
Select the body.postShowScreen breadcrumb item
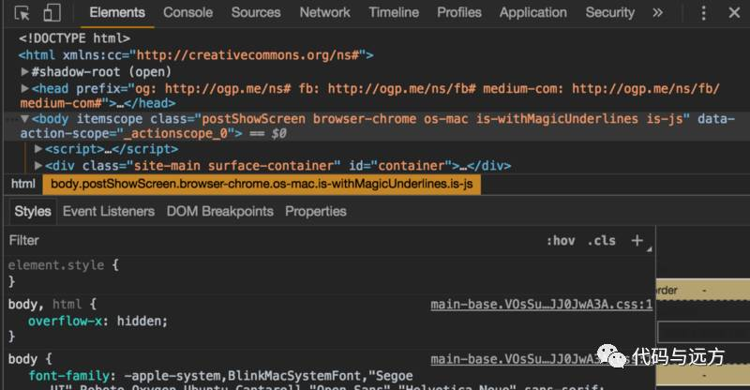click(x=262, y=185)
